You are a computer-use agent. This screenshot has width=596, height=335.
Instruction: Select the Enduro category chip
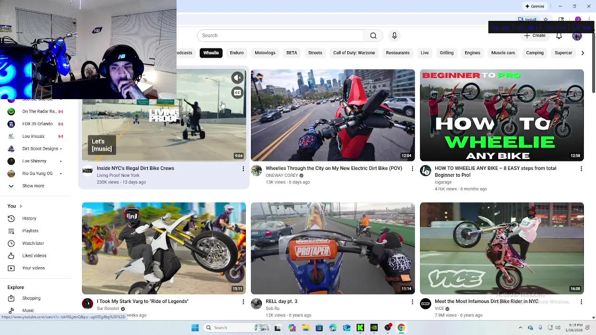(237, 53)
